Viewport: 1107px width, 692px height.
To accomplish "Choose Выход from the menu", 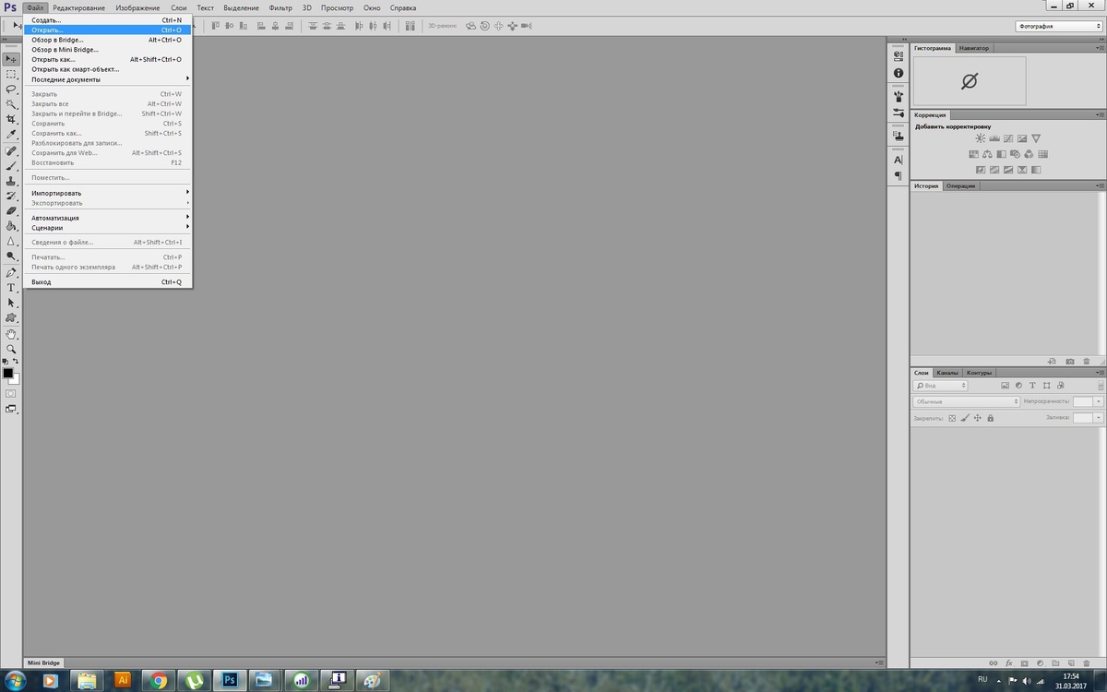I will pos(108,281).
